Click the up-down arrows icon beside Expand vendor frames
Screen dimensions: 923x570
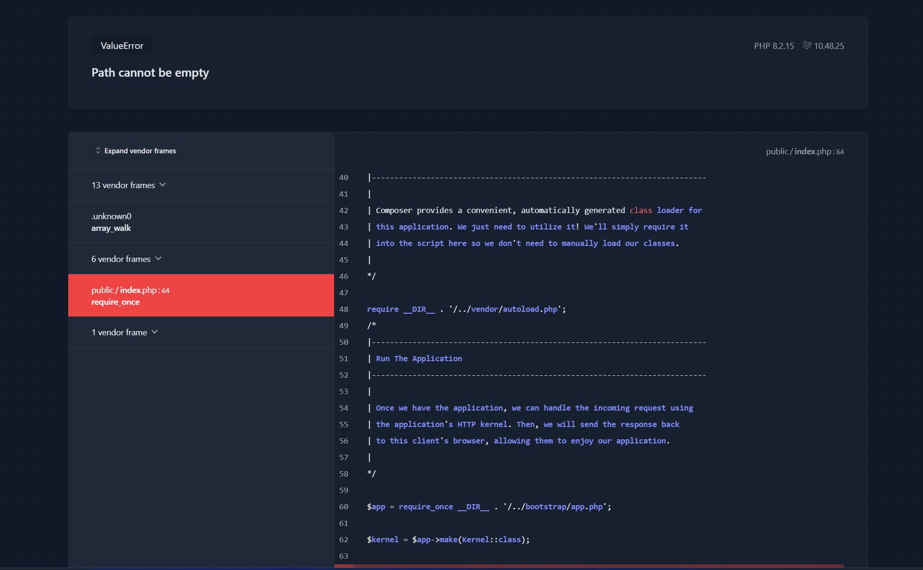point(98,150)
